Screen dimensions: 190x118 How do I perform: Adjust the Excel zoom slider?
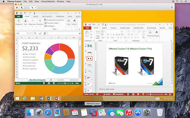point(65,83)
